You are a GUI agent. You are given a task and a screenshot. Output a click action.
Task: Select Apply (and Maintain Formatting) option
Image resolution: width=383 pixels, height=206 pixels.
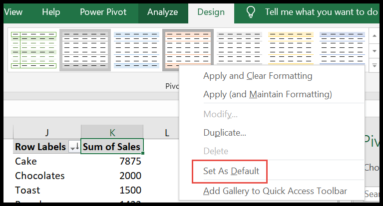tap(267, 94)
